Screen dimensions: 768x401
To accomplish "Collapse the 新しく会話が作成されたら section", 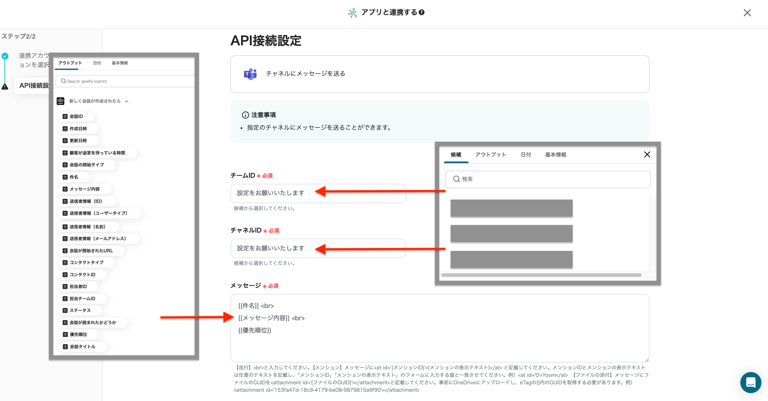I will 126,101.
